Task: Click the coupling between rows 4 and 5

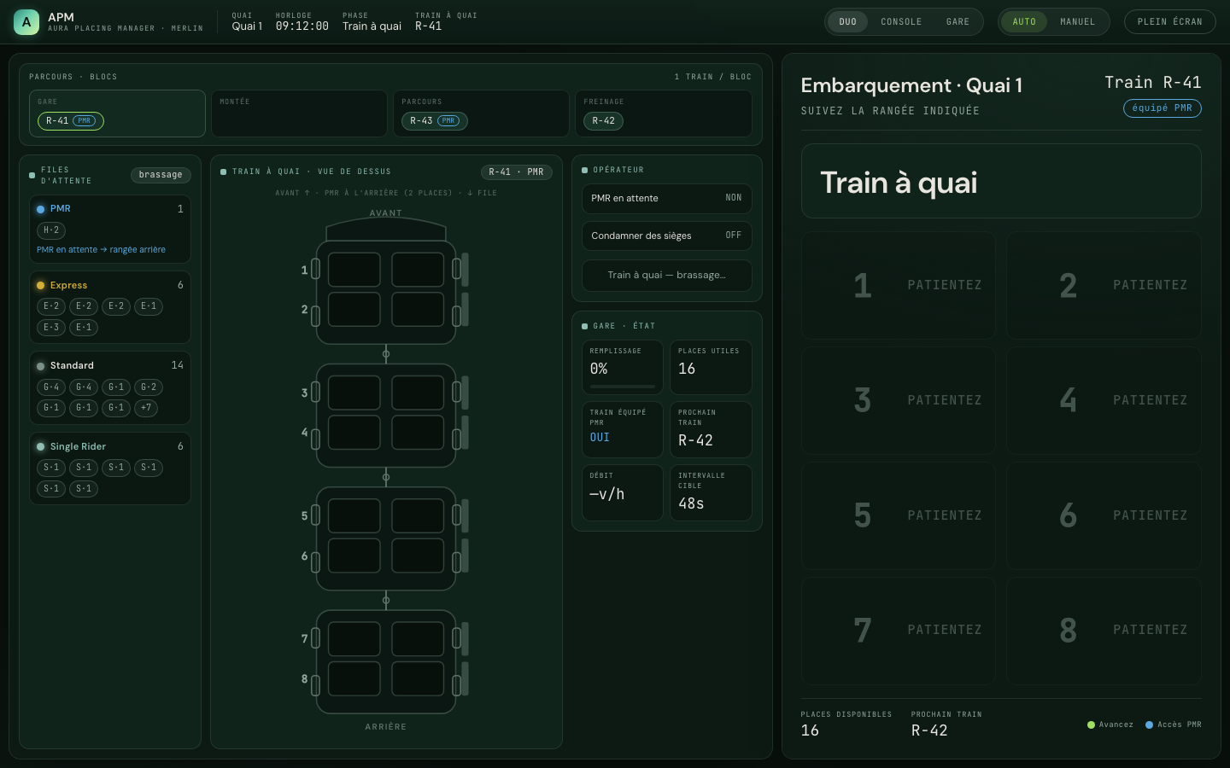Action: [x=386, y=477]
